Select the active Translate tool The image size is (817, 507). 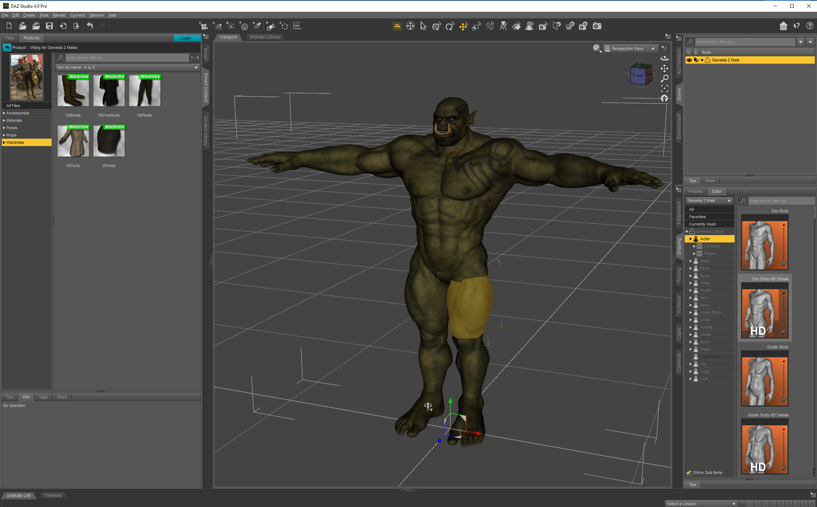pyautogui.click(x=463, y=26)
